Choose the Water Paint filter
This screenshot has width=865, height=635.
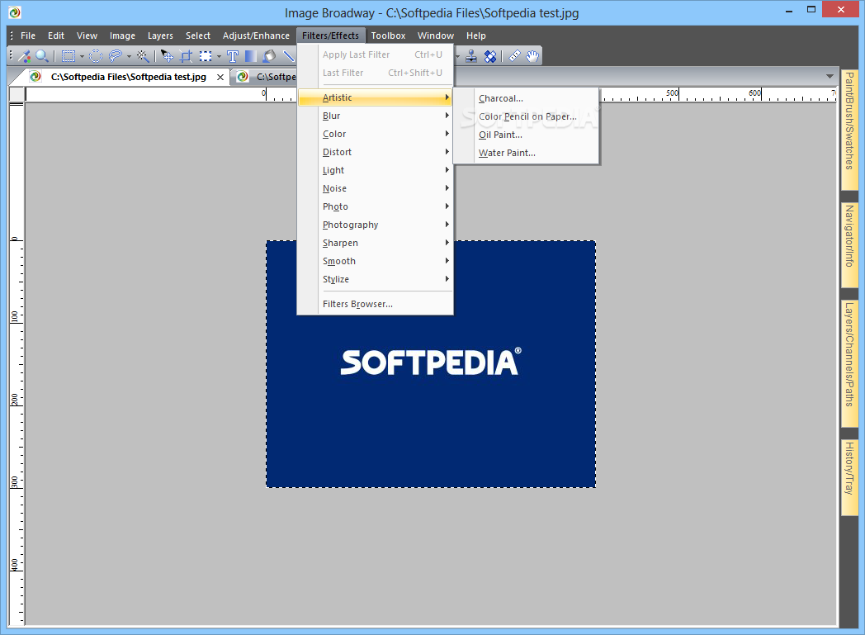[527, 154]
